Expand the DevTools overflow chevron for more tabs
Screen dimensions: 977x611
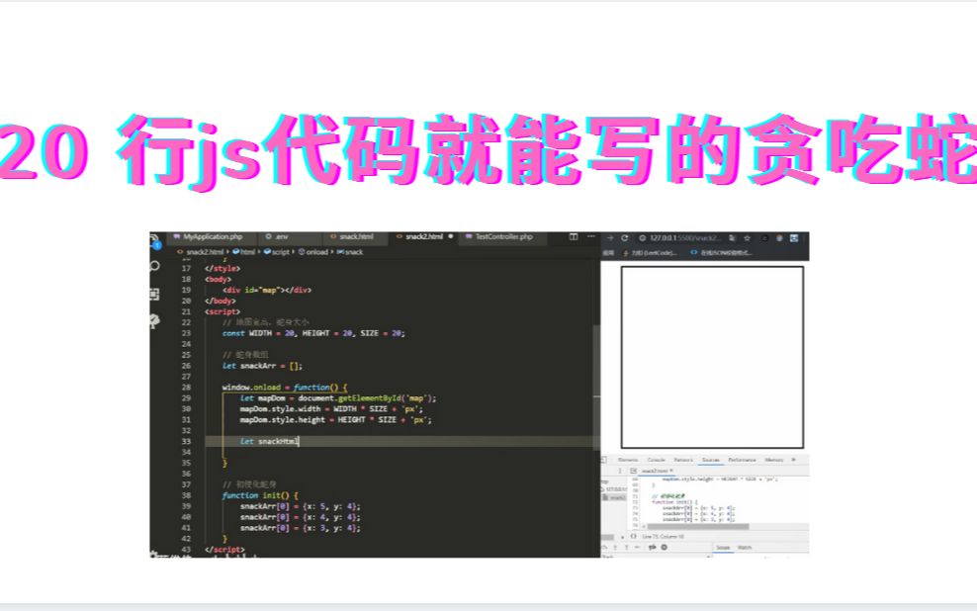tap(792, 460)
